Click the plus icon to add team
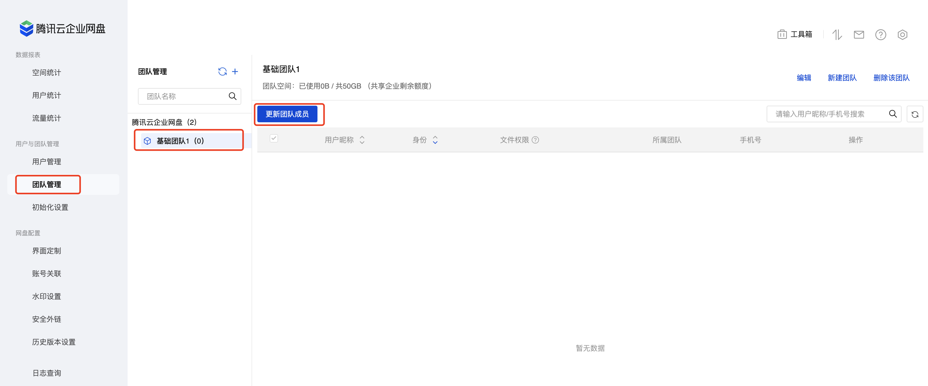This screenshot has height=386, width=928. coord(235,72)
